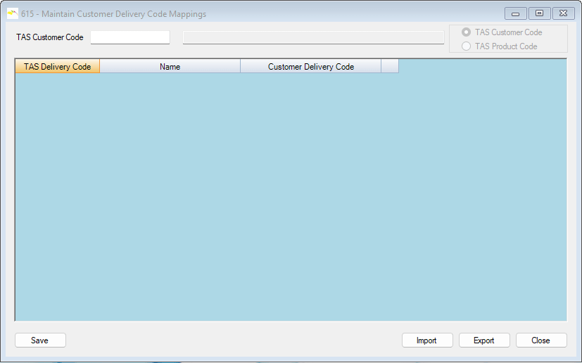Minimize the Customer Delivery Code Mappings window
This screenshot has height=363, width=582.
pos(516,13)
